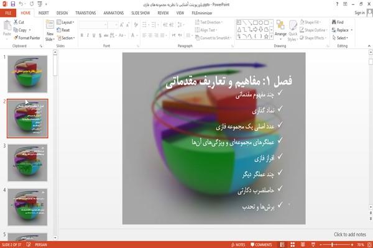Toggle strikethrough formatting
The height and width of the screenshot is (248, 373).
tap(106, 35)
